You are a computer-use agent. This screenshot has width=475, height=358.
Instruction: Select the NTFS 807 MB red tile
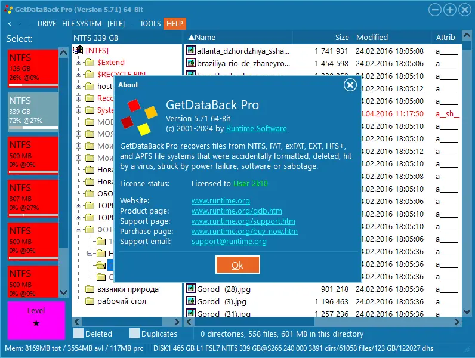pyautogui.click(x=33, y=198)
